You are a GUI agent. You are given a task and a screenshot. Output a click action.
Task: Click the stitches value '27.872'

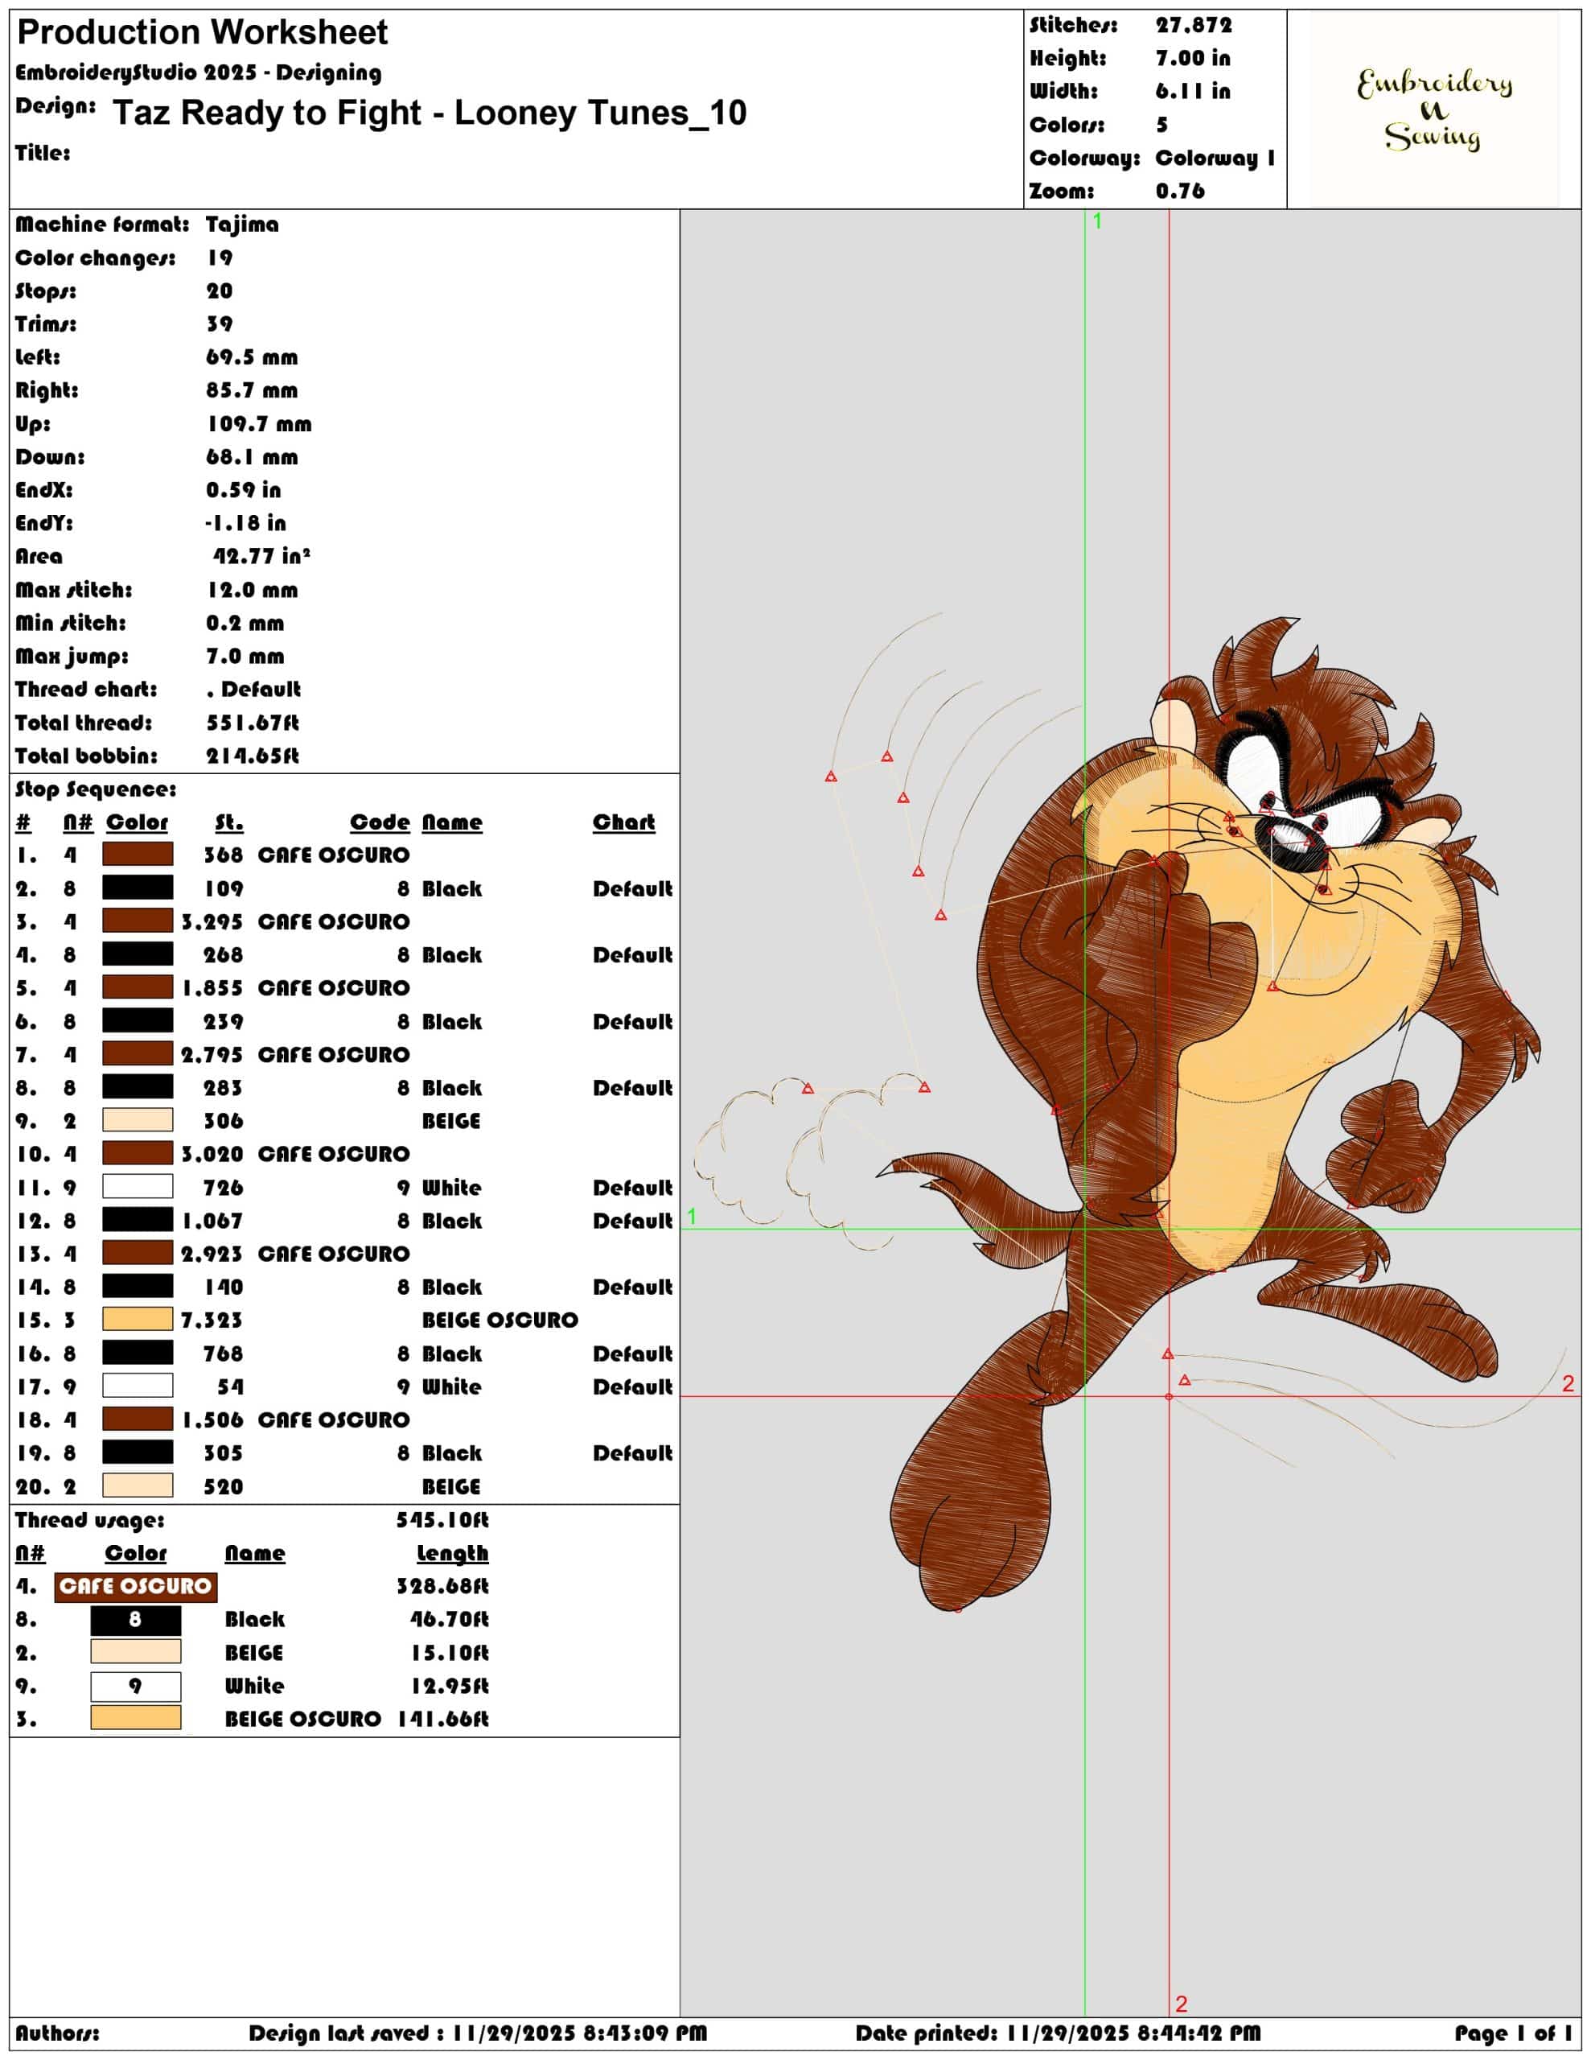[x=1194, y=26]
